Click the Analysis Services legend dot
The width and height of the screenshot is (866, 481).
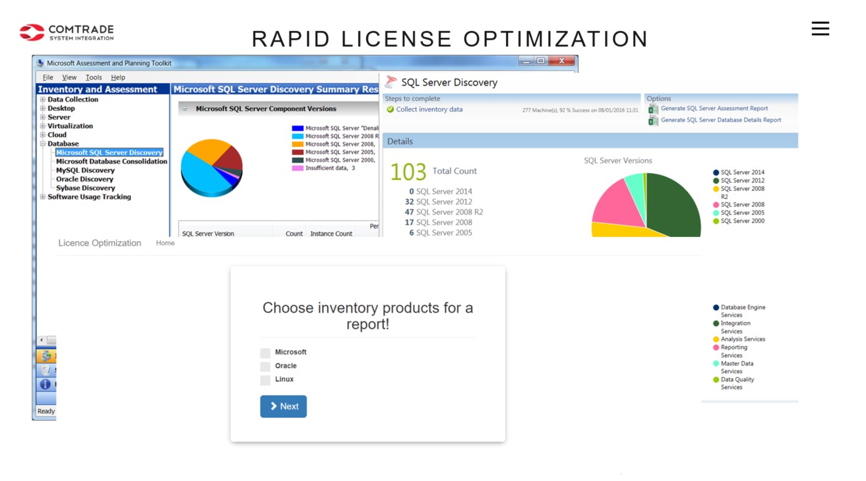(x=716, y=339)
